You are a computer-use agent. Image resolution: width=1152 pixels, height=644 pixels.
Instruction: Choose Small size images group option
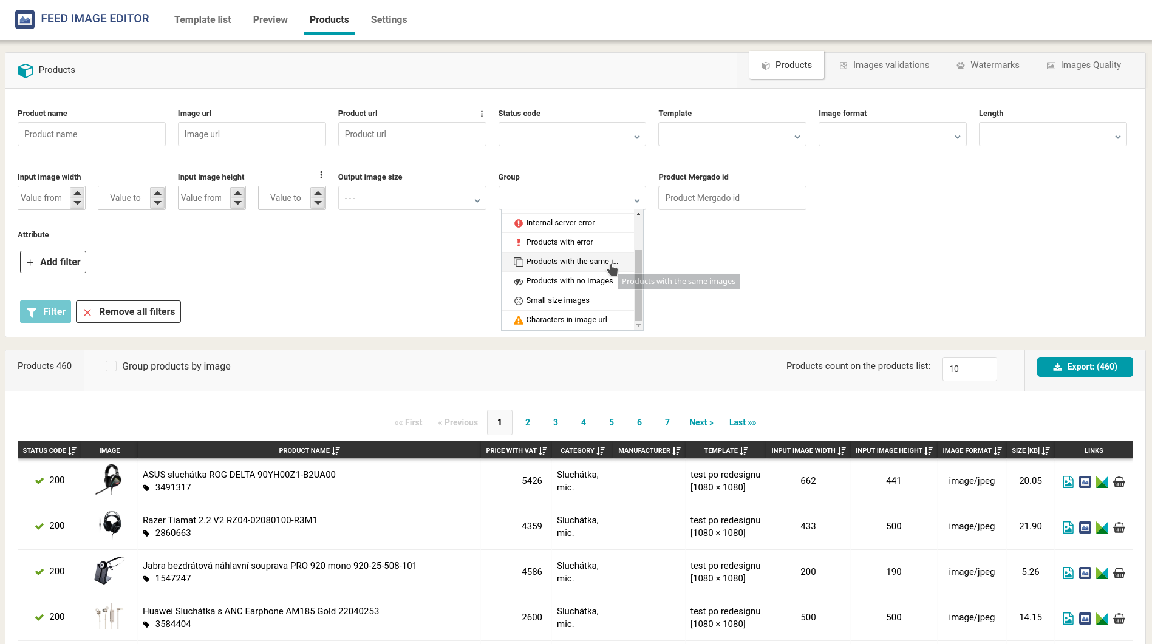[x=568, y=300]
